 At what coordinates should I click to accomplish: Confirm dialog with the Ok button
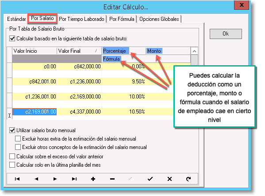point(226,34)
